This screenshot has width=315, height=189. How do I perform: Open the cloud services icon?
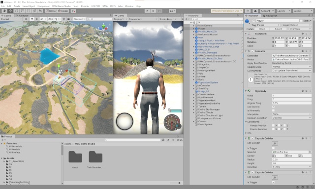point(255,11)
